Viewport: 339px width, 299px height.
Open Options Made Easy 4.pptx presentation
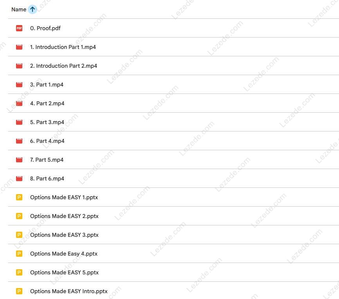[x=64, y=254]
